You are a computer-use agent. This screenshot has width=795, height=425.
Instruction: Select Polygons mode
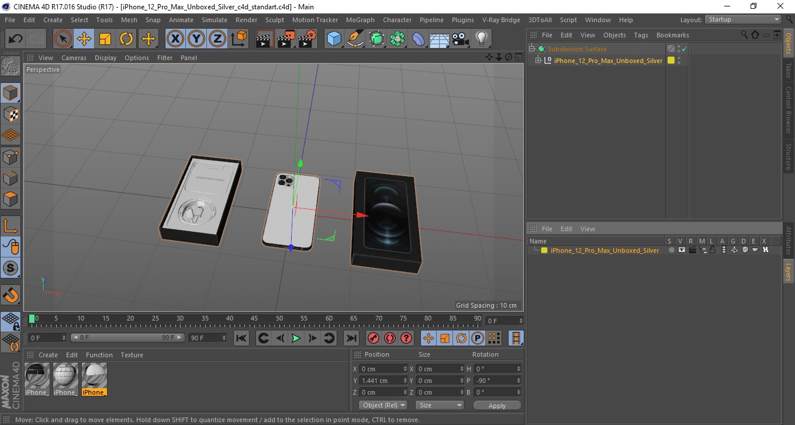tap(11, 198)
